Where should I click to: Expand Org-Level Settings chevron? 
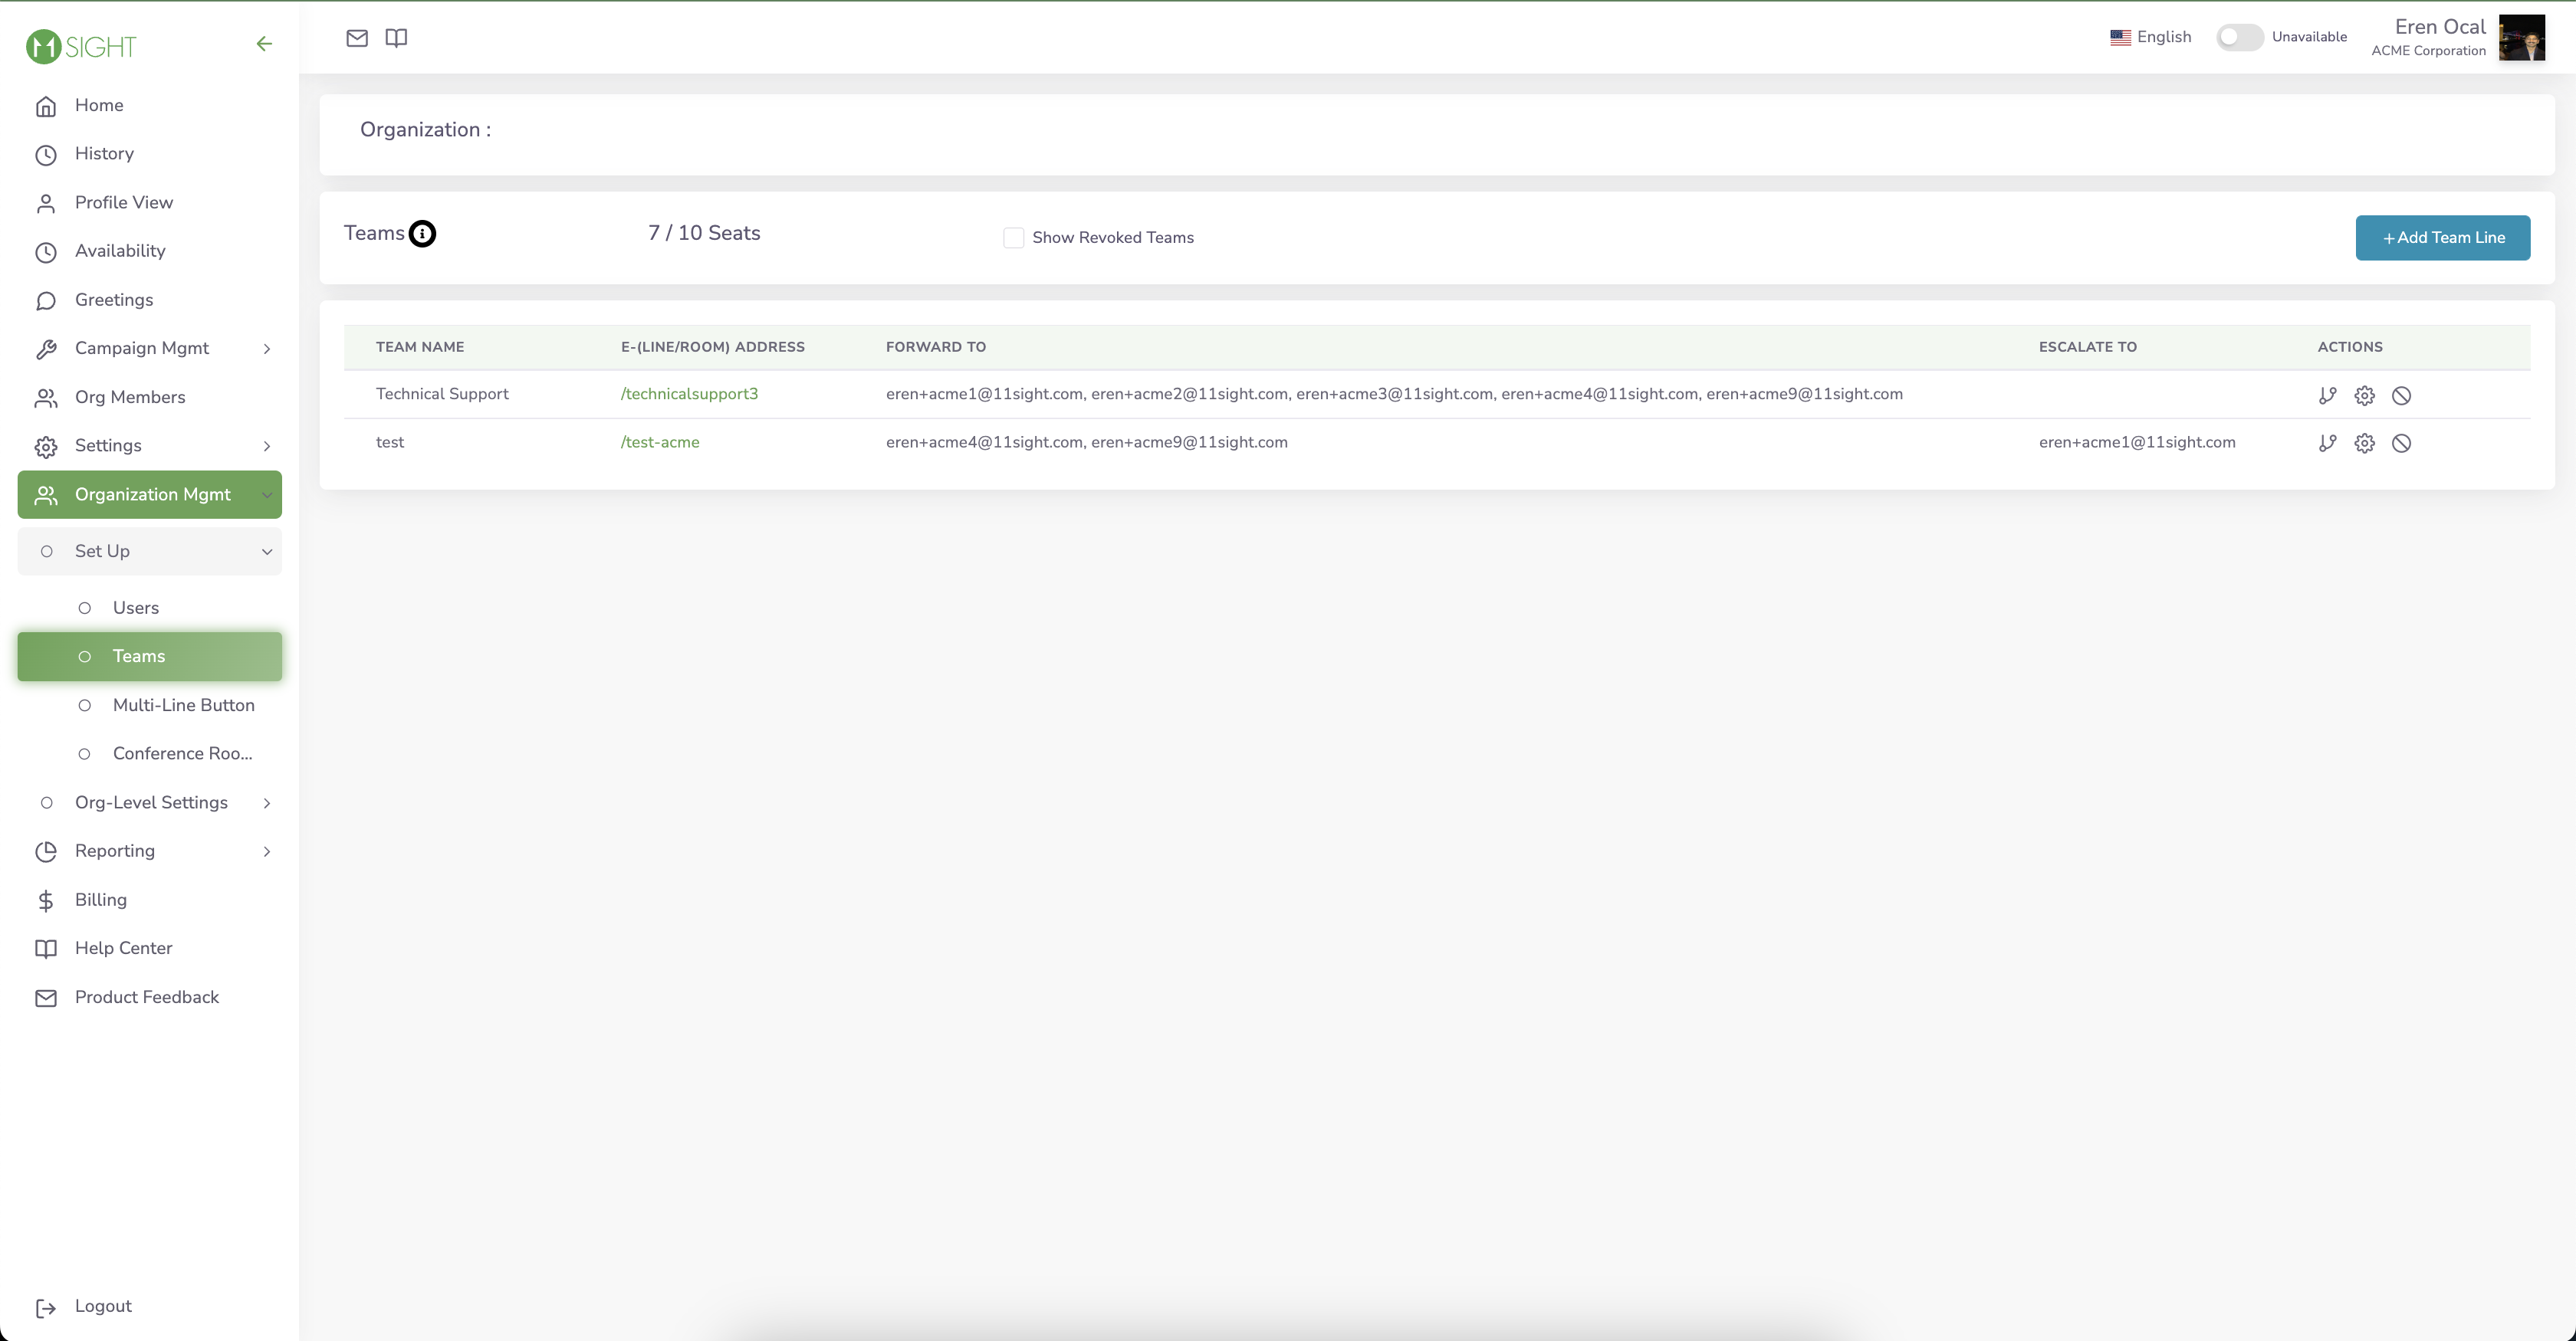tap(267, 803)
